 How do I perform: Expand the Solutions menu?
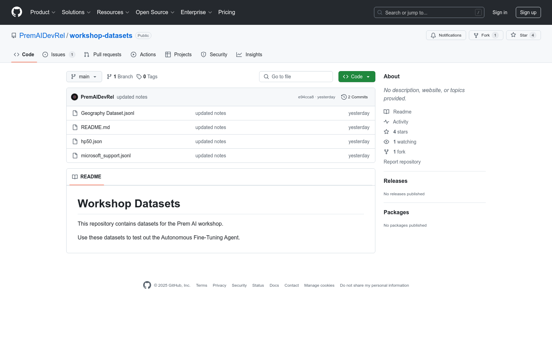(x=76, y=12)
